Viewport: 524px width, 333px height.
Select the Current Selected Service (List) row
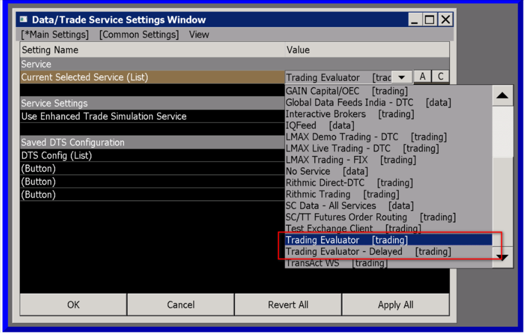click(x=152, y=77)
